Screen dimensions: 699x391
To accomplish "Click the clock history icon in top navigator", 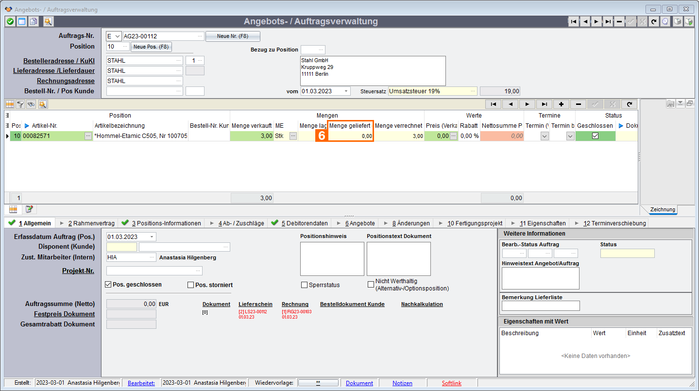I will tap(665, 21).
